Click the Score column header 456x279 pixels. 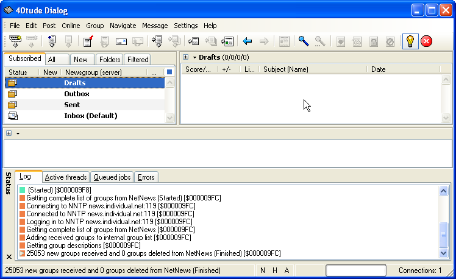click(199, 69)
